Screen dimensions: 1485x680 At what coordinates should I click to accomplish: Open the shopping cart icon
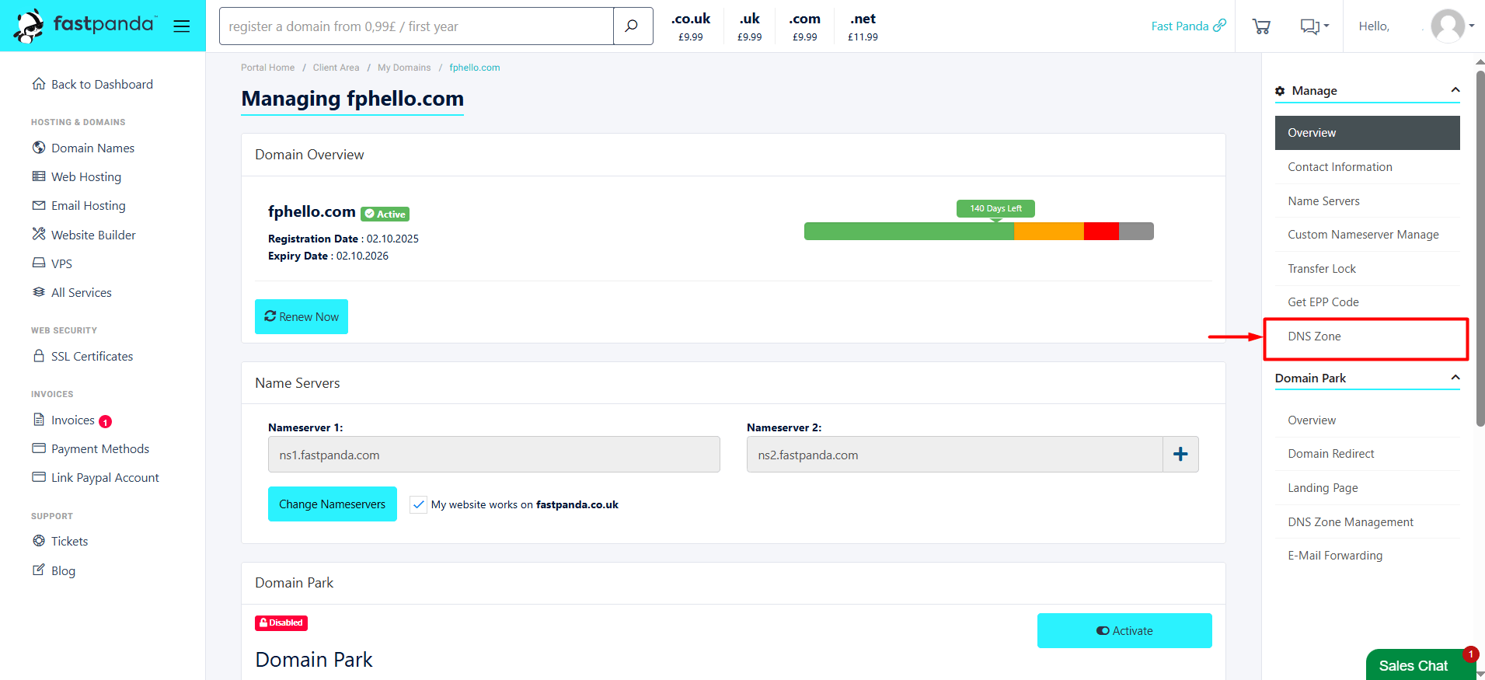[1261, 26]
